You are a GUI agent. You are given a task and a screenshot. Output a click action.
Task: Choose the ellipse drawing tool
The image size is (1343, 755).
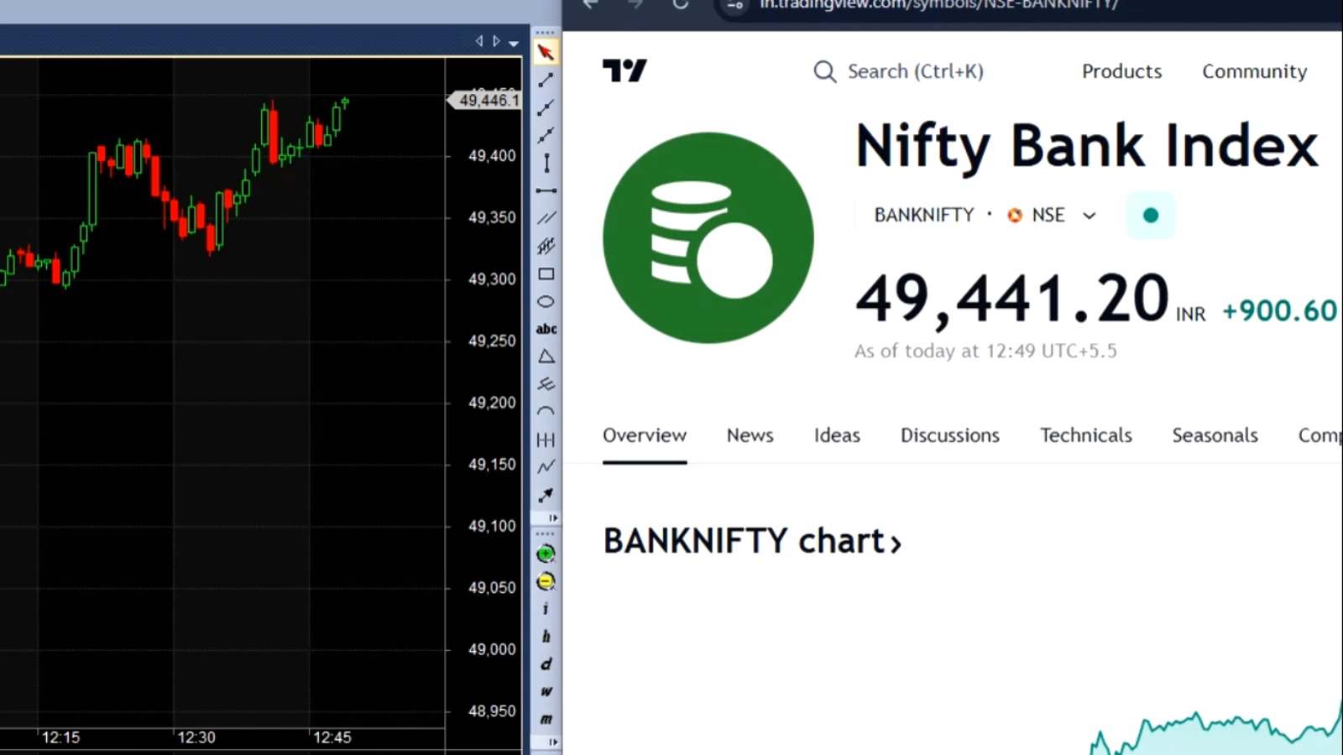pyautogui.click(x=546, y=302)
